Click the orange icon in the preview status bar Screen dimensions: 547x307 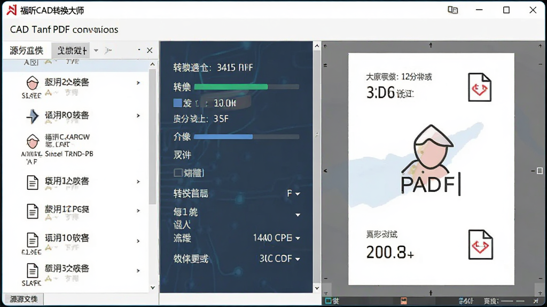[x=404, y=301]
